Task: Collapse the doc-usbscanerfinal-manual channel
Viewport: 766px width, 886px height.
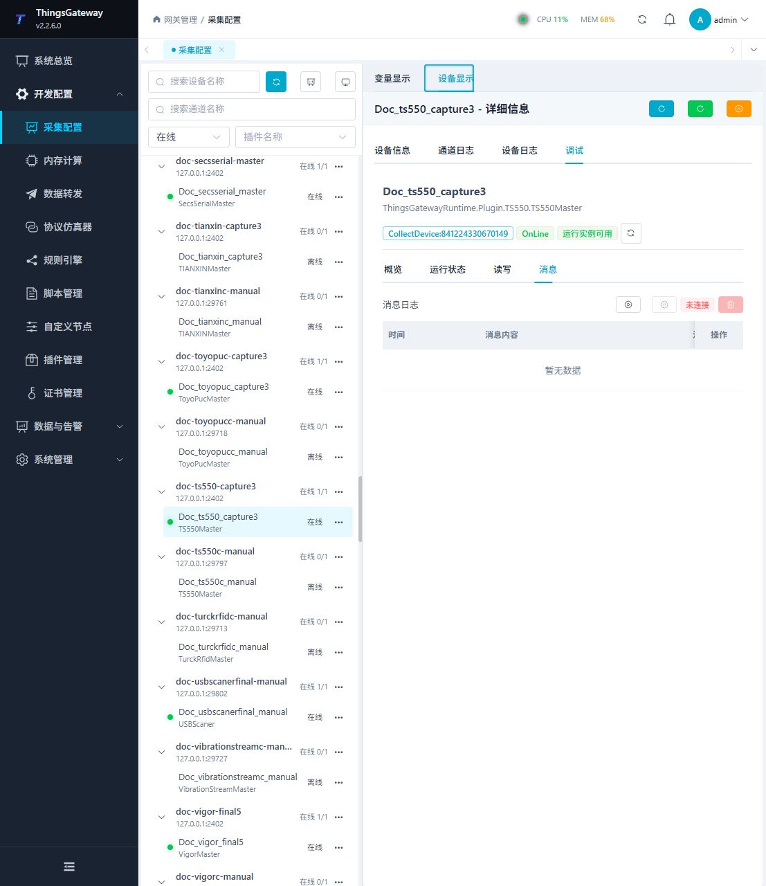Action: (161, 687)
